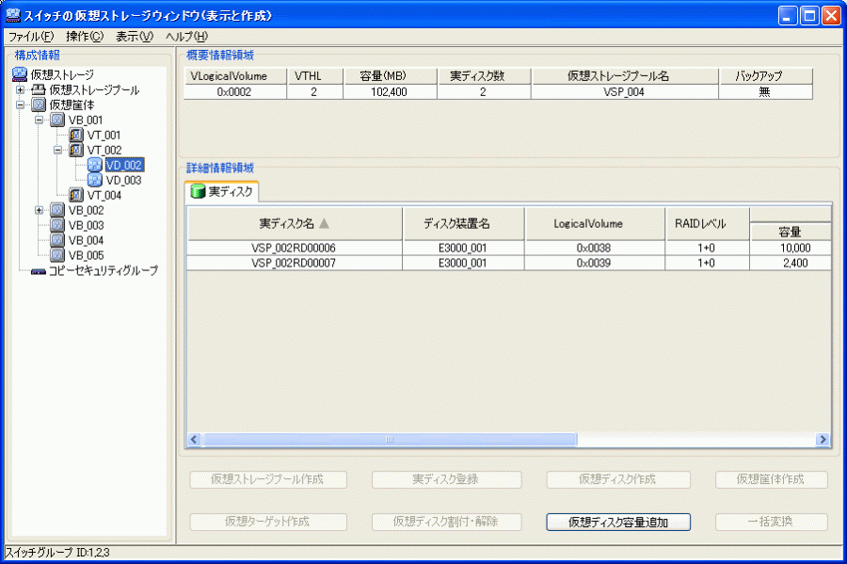The height and width of the screenshot is (564, 847).
Task: Open the 操作(C) menu
Action: click(x=85, y=36)
